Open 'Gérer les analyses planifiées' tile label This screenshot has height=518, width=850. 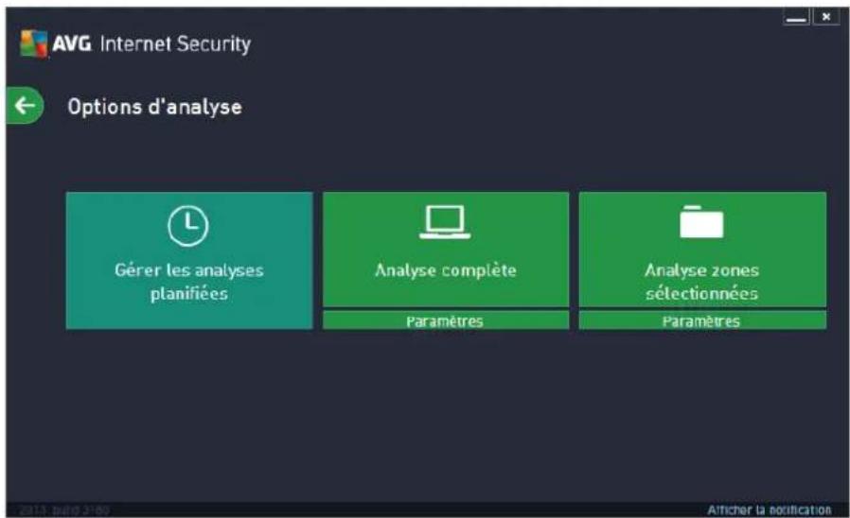(x=189, y=282)
